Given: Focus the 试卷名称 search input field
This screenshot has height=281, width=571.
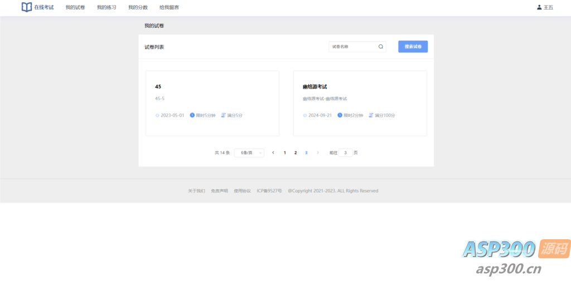Looking at the screenshot, I should [x=353, y=47].
